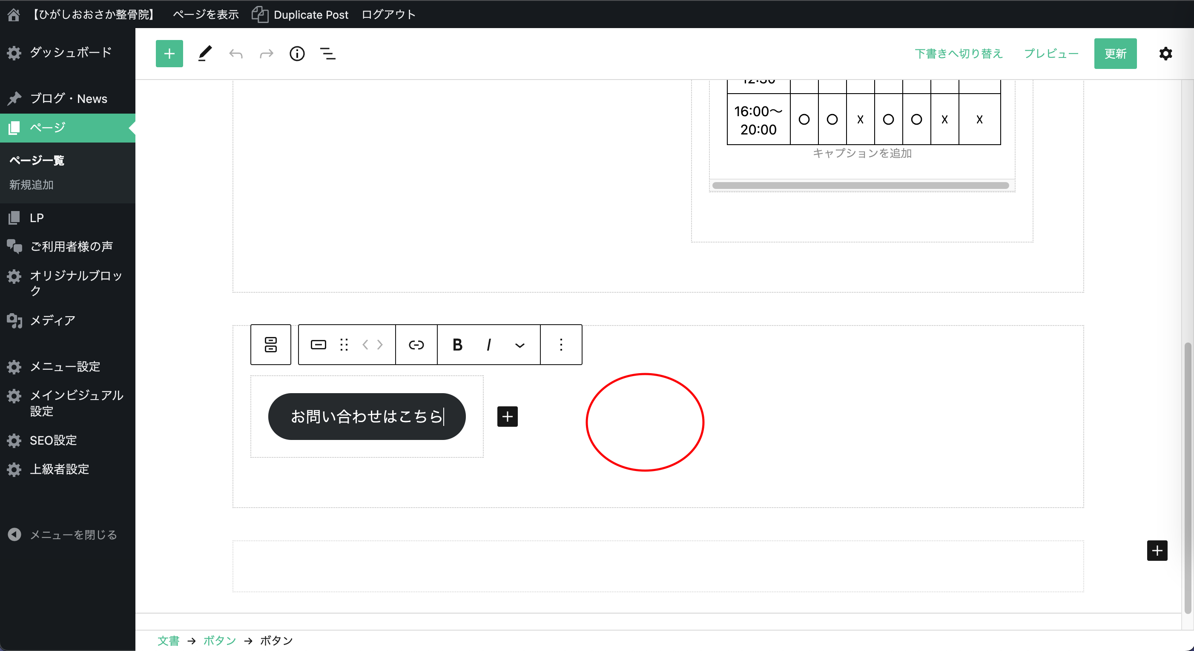This screenshot has width=1194, height=651.
Task: Open the list view outline icon
Action: (328, 54)
